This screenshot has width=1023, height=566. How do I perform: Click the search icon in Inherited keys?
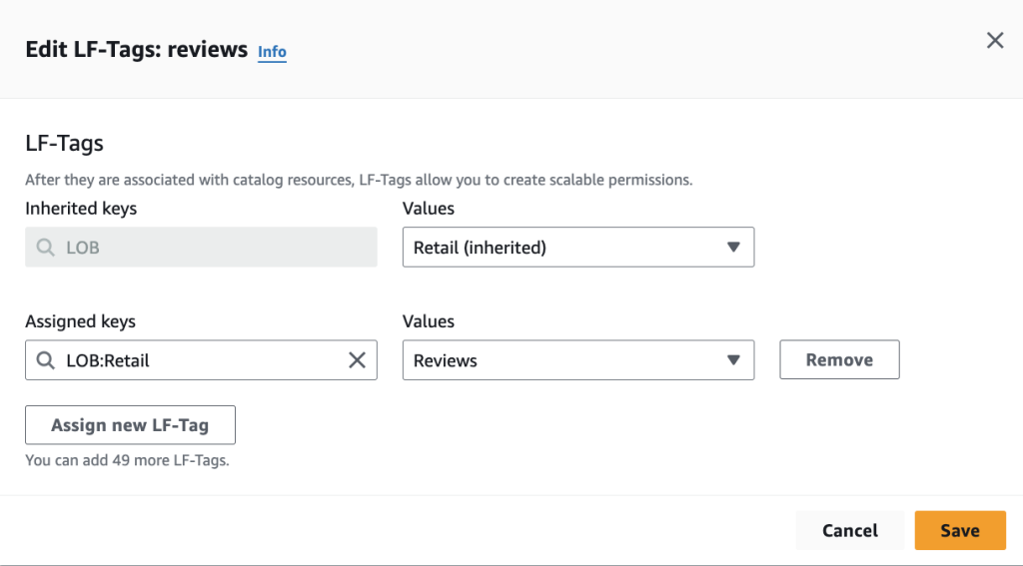pyautogui.click(x=46, y=248)
